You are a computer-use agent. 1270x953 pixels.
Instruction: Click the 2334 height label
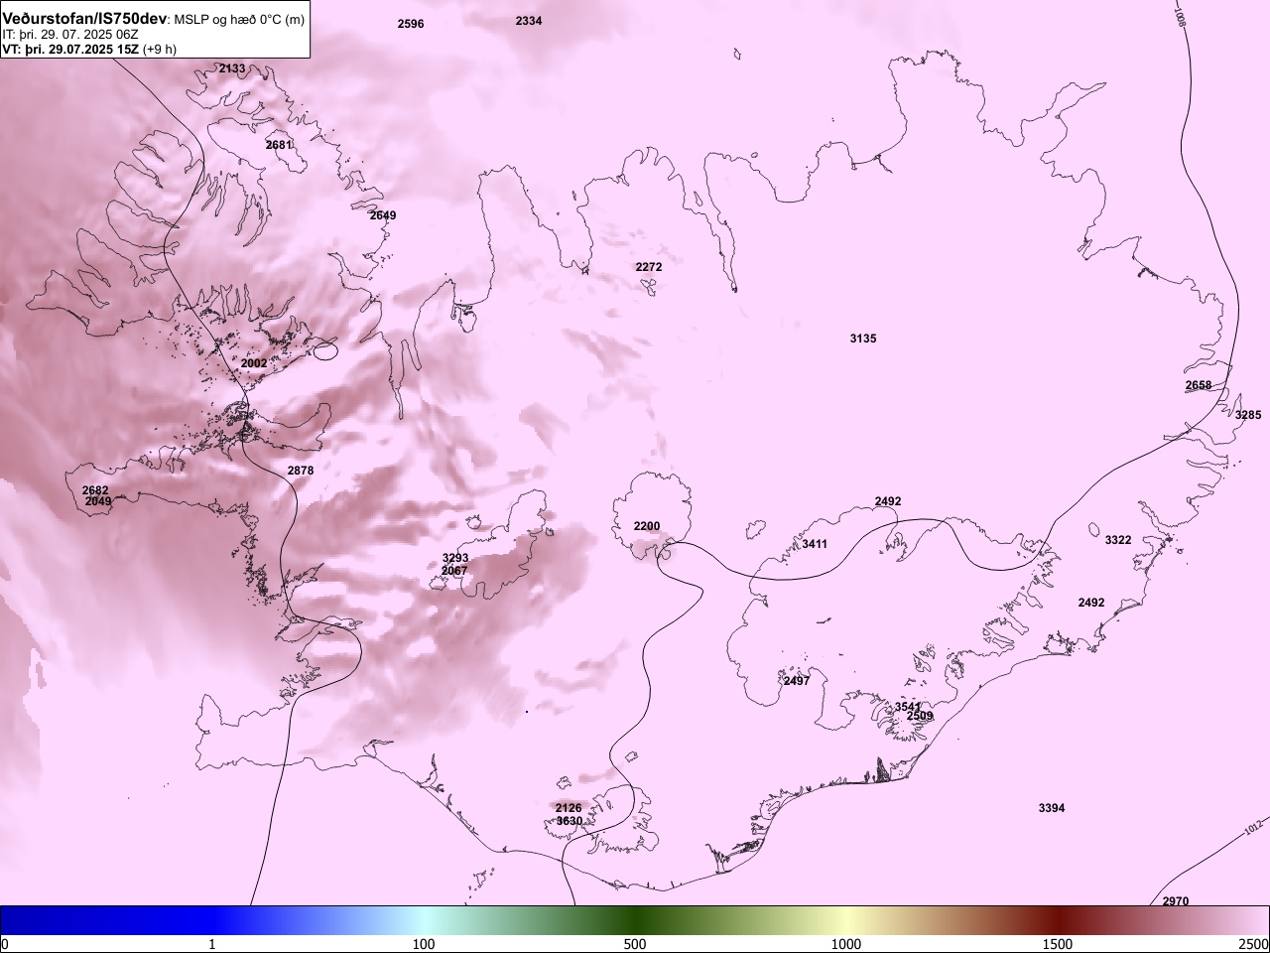pos(529,21)
